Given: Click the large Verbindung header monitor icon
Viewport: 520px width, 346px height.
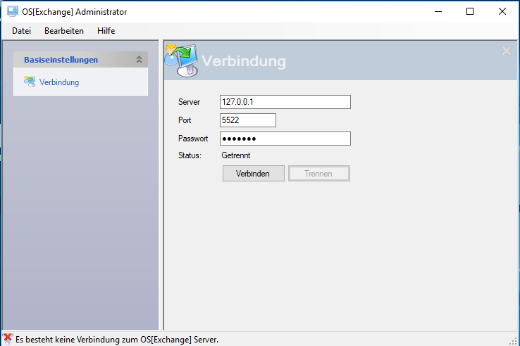Looking at the screenshot, I should click(181, 60).
